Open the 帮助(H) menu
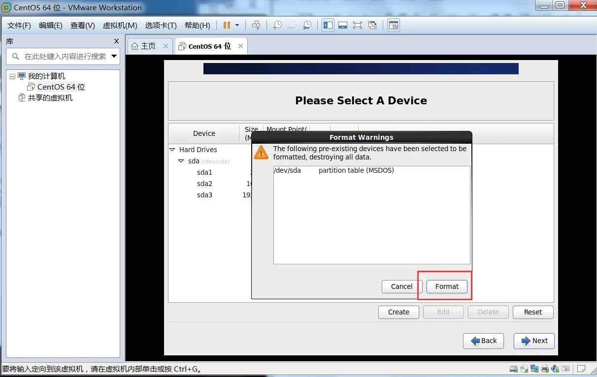This screenshot has height=377, width=597. tap(197, 26)
